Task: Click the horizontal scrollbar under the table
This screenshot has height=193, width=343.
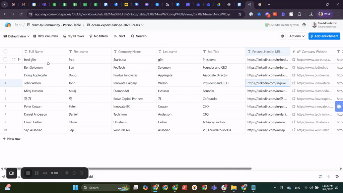Action: click(x=134, y=169)
